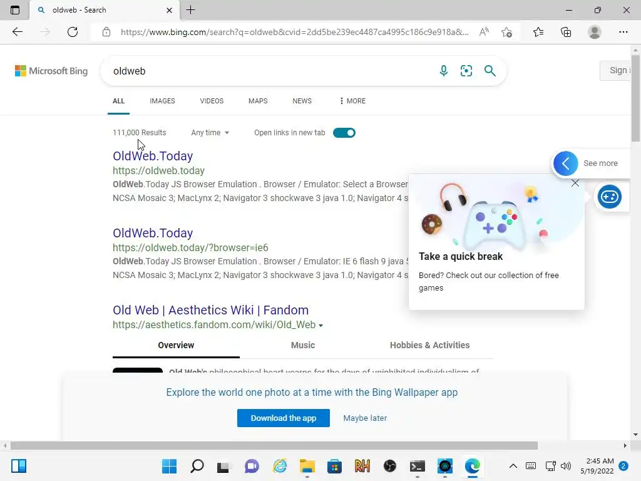Activate the Read aloud icon
641x481 pixels.
[484, 32]
